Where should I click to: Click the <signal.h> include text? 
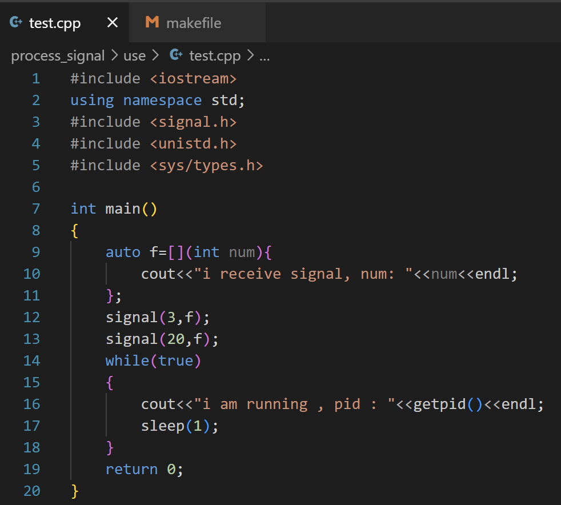coord(193,122)
